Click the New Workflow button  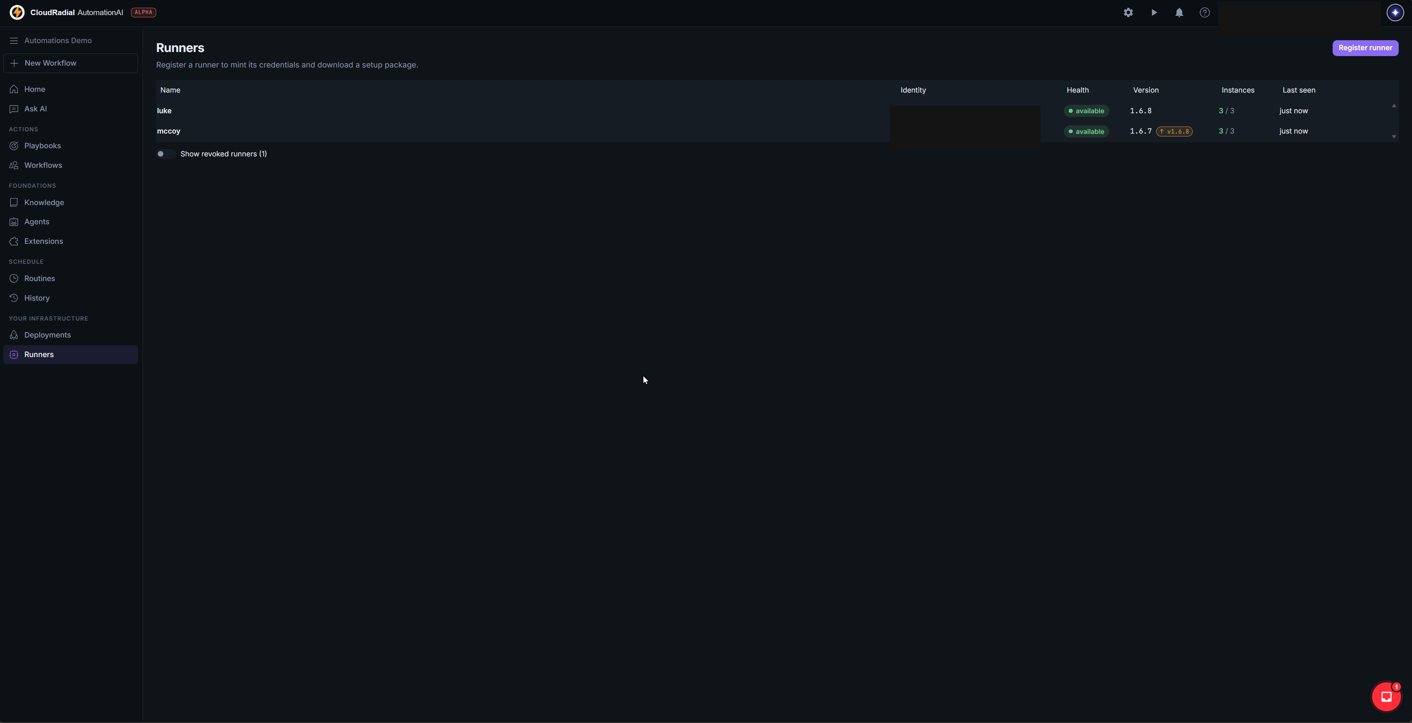tap(71, 63)
